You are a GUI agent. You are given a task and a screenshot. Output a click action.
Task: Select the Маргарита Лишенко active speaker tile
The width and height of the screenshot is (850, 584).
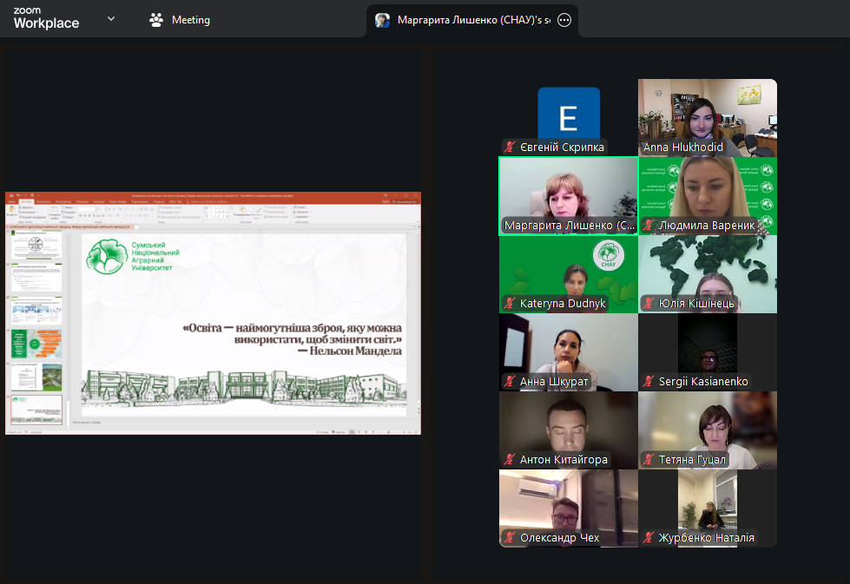569,191
